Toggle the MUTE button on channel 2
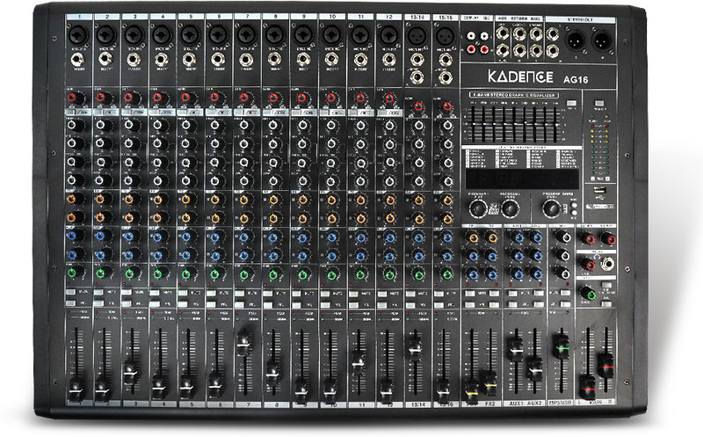Screen dimensions: 703x437 coord(98,292)
